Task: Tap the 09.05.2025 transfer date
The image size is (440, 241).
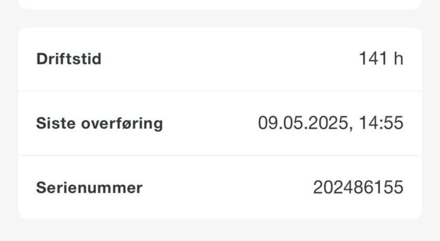Action: 303,123
